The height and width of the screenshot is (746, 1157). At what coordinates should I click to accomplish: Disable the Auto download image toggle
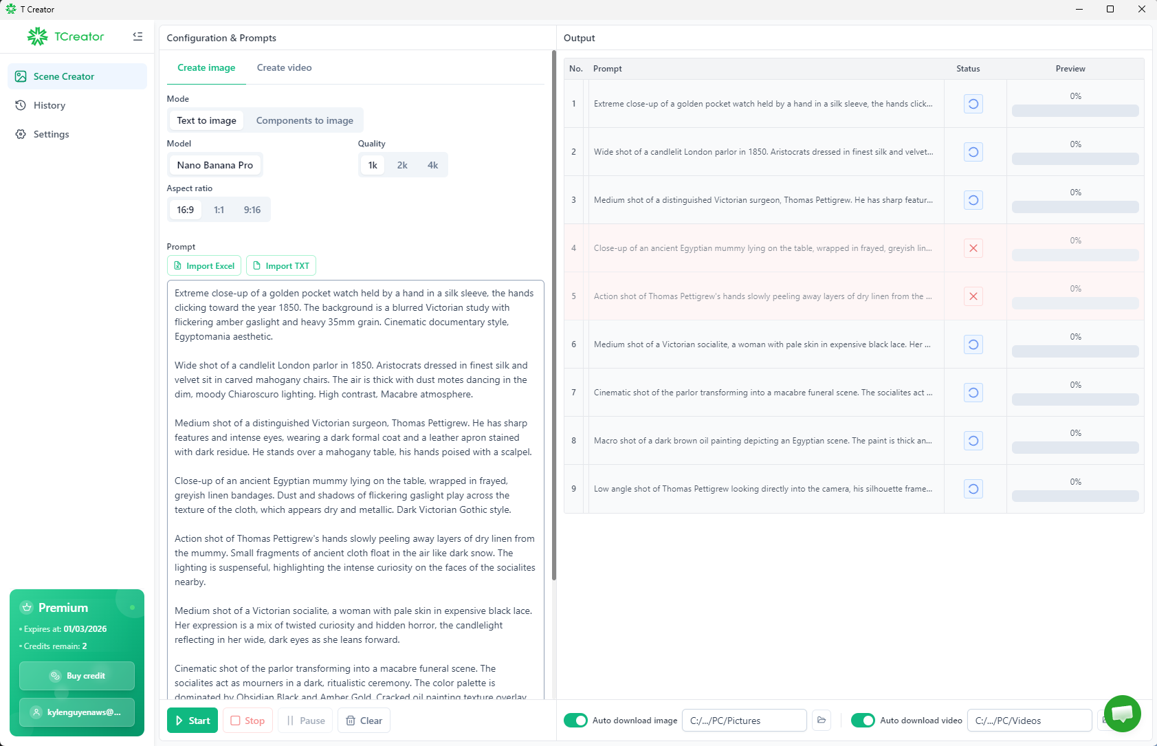tap(575, 721)
